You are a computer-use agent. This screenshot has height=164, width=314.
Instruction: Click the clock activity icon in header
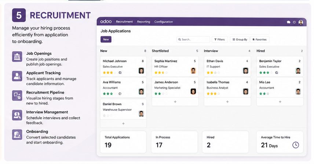tap(294, 22)
